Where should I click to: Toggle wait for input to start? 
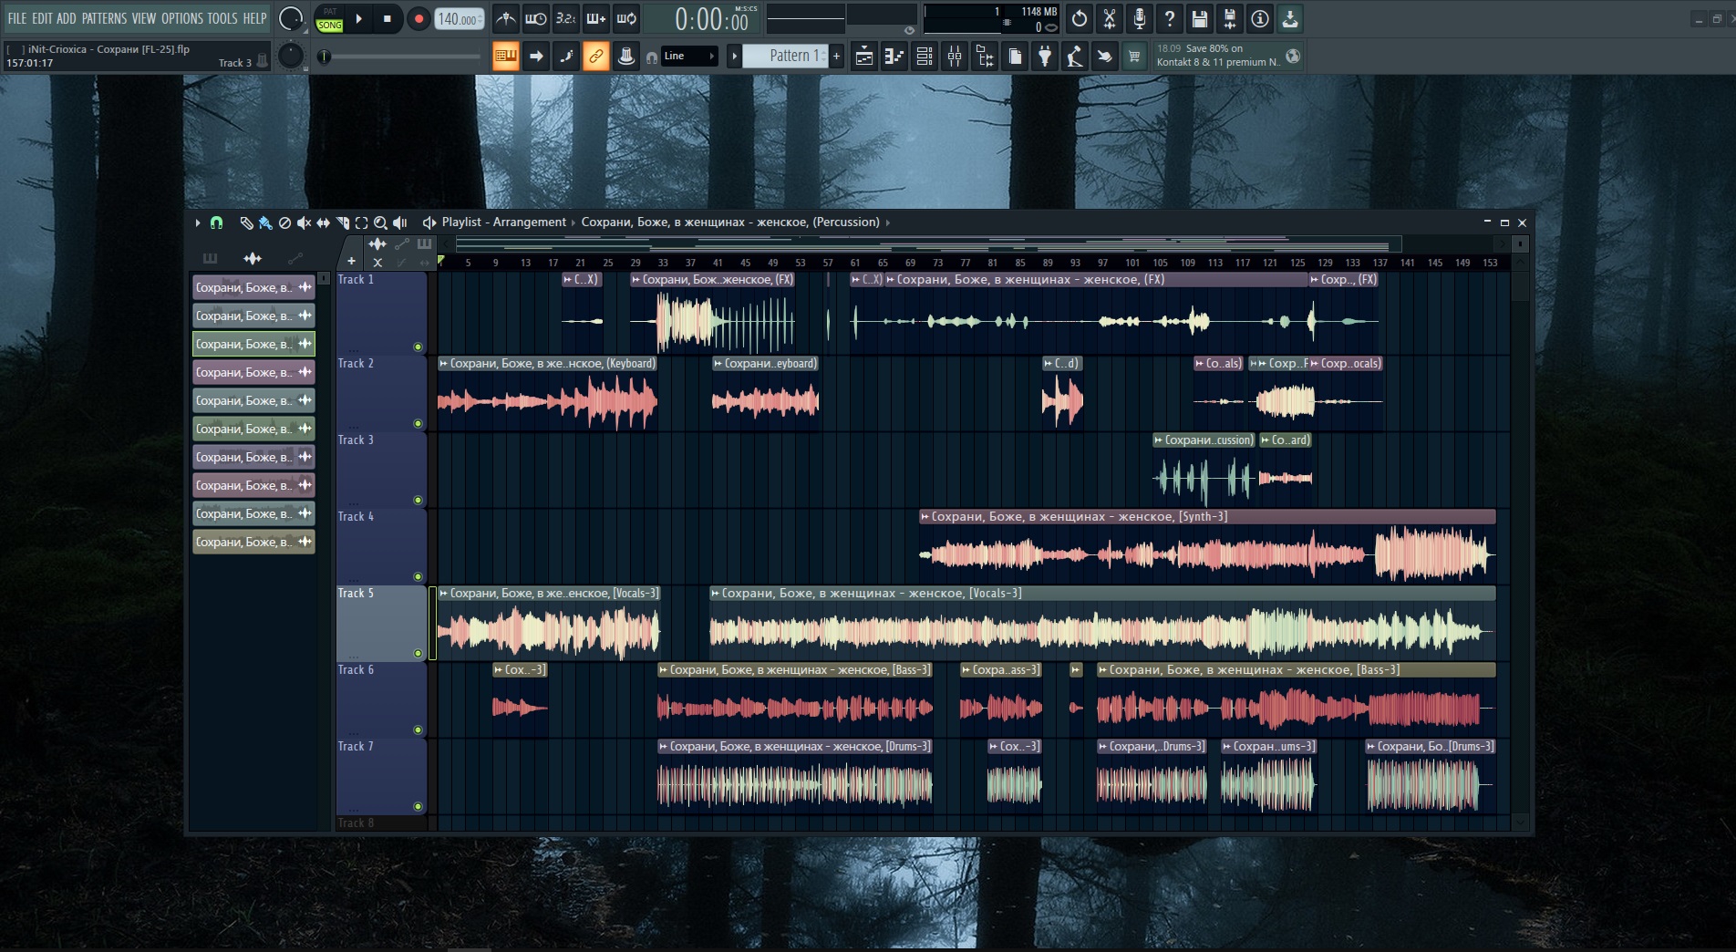coord(536,18)
